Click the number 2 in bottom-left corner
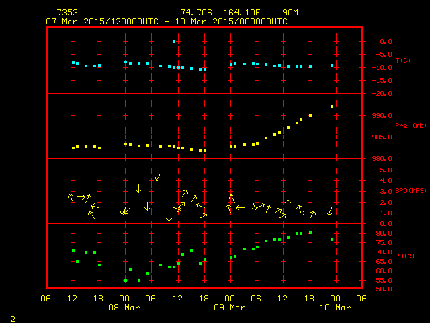 (x=13, y=317)
